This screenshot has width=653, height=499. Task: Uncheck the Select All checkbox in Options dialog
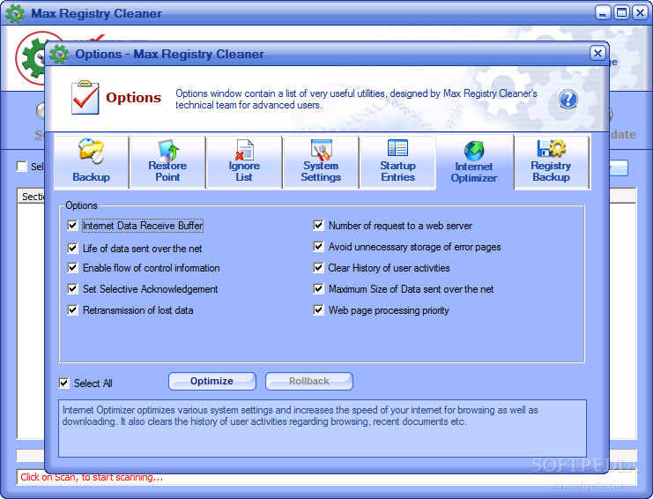pos(64,384)
